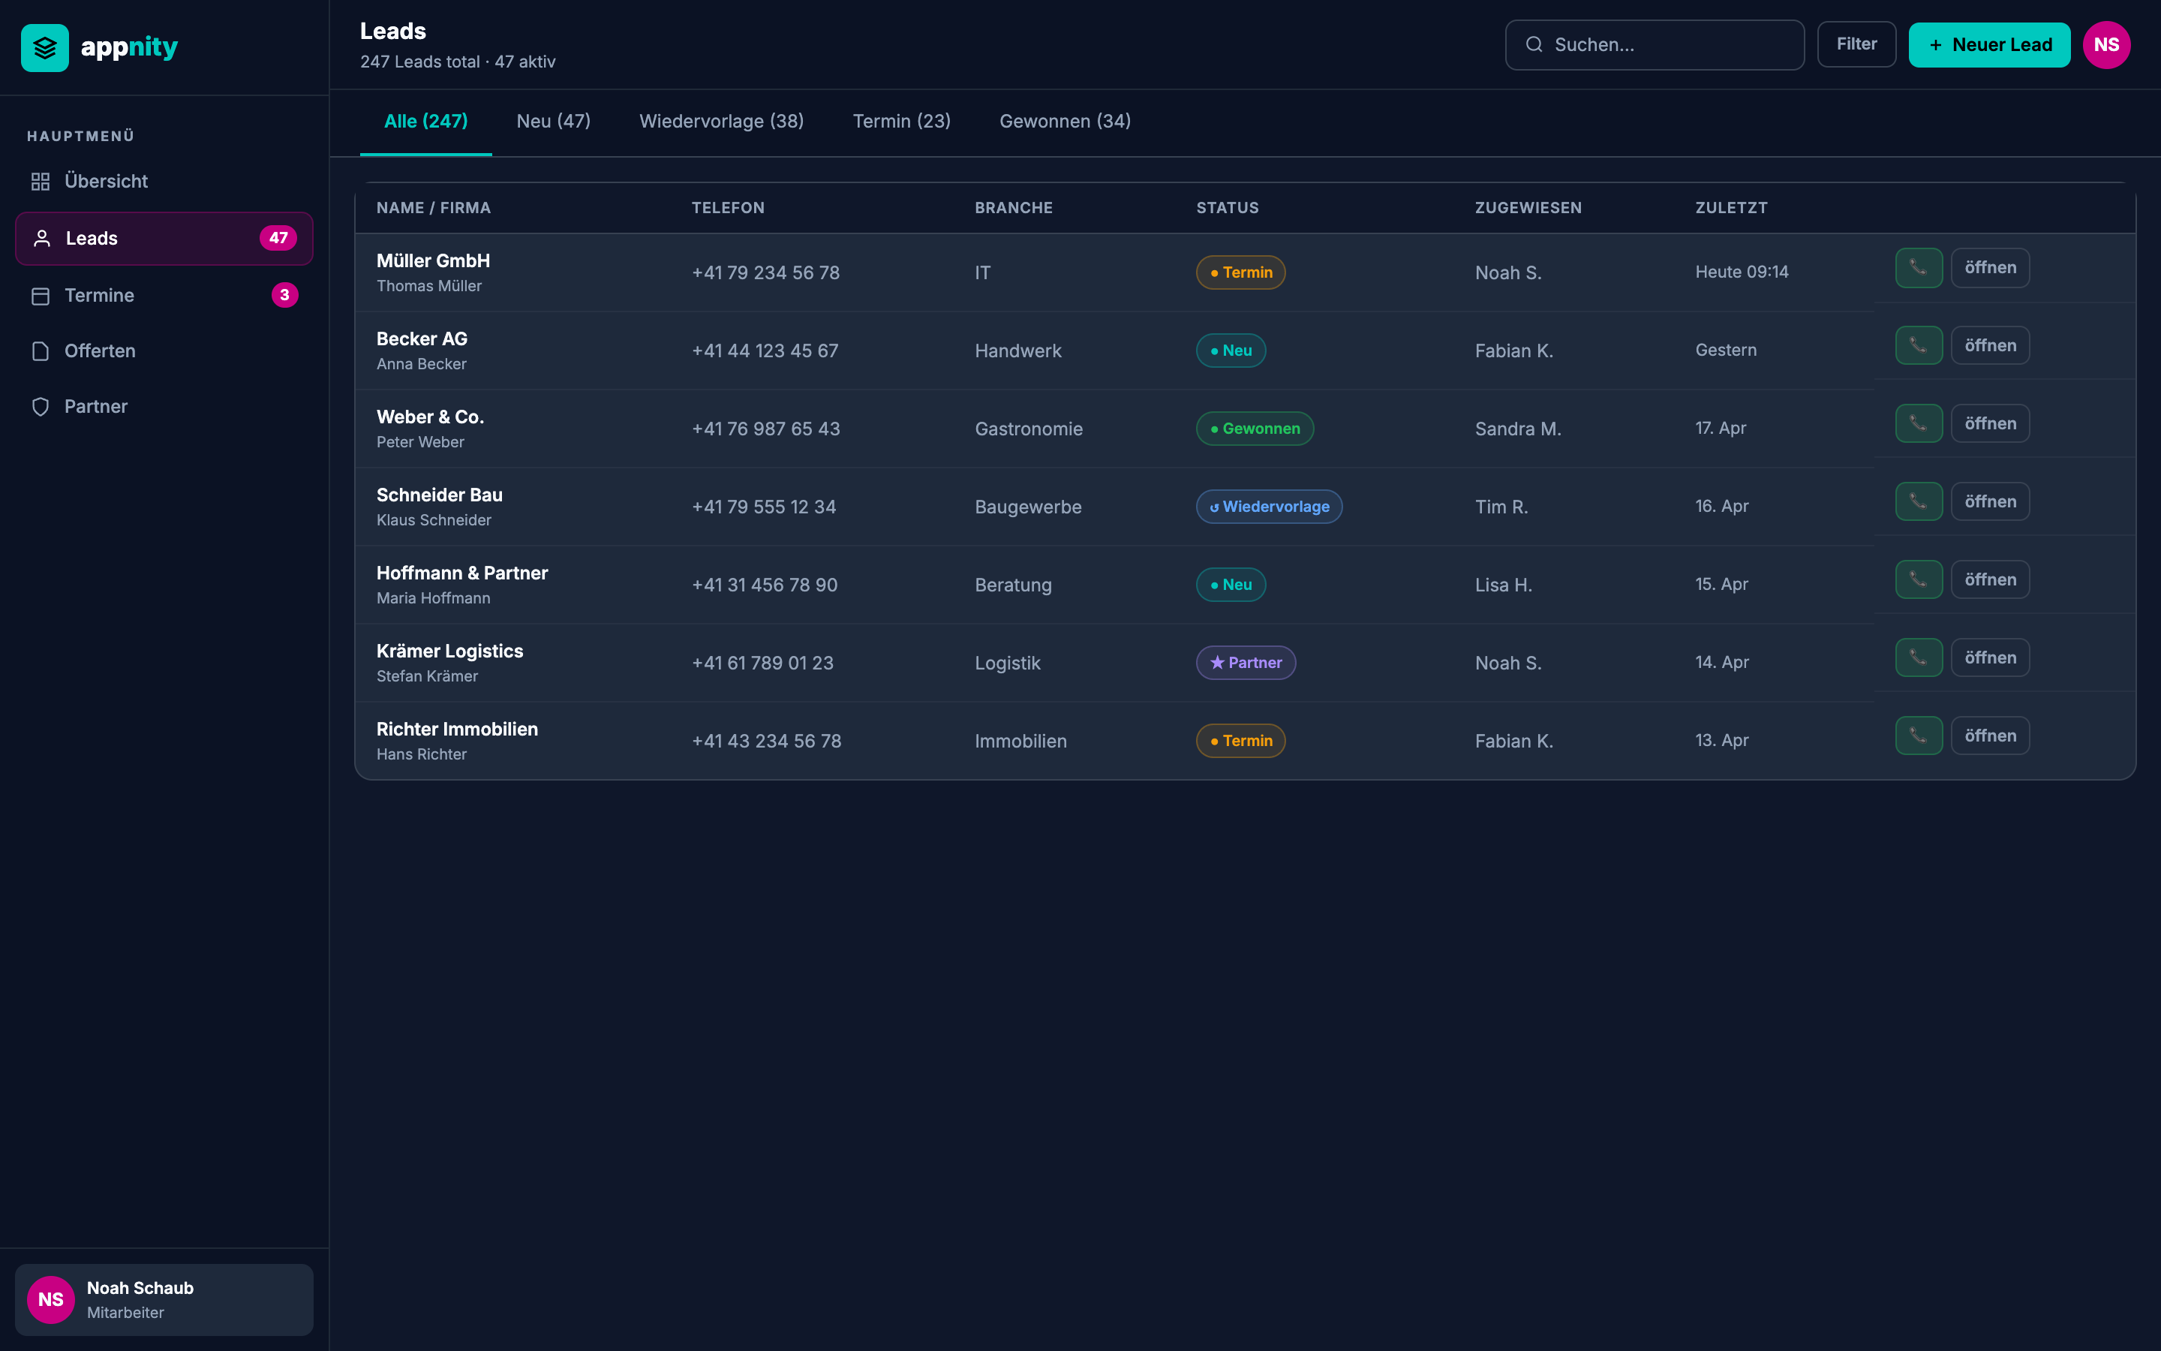Focus the Suchen search field
This screenshot has height=1351, width=2161.
pos(1654,45)
